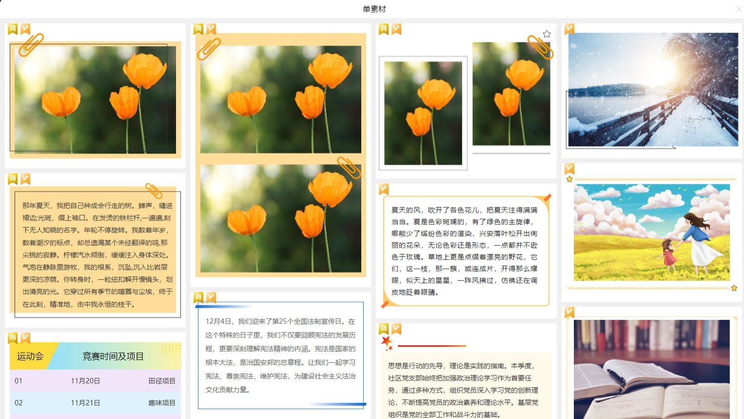Favorite the side-by-side flower template with the star
Screen dimensions: 744x419
coord(547,34)
